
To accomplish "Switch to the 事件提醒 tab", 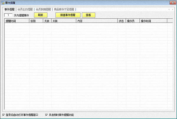I will pos(9,9).
